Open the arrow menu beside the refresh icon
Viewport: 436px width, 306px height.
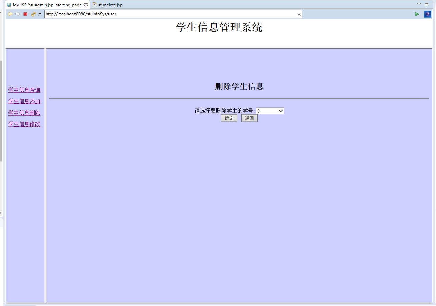tap(40, 14)
